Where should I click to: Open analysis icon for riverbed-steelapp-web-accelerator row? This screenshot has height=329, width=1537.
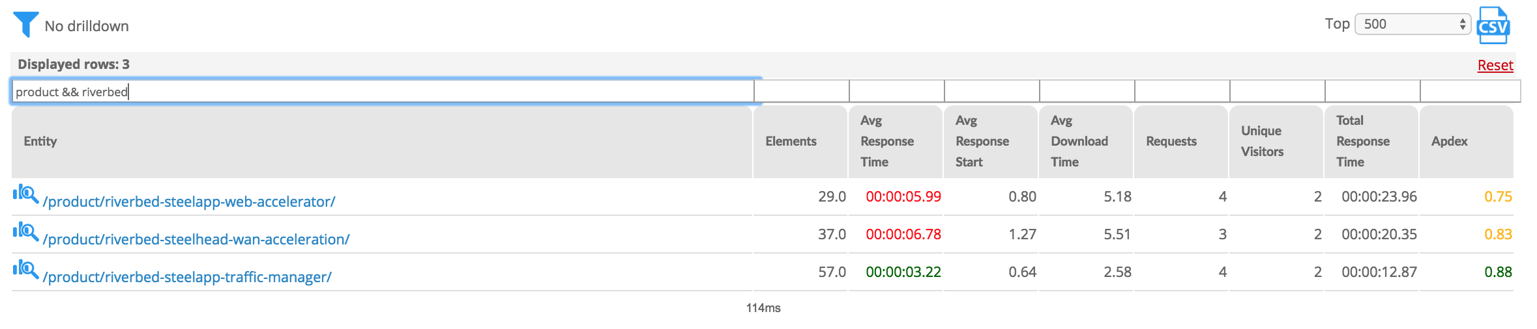26,194
